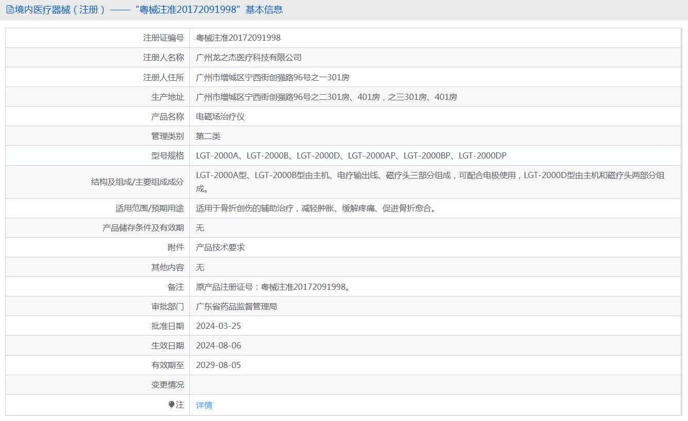Click the lightbulb icon beside 注

171,405
